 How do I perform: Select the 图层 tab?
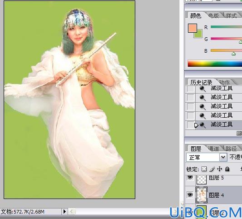[196, 149]
